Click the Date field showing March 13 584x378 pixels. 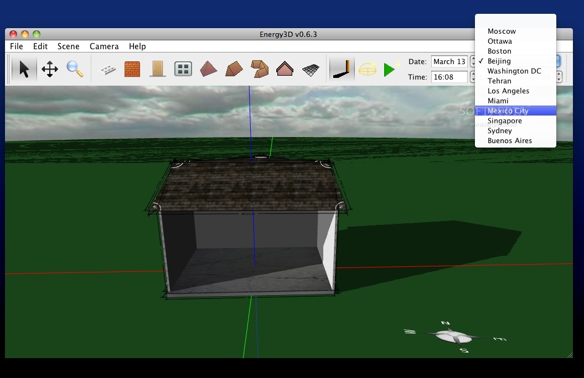click(449, 61)
